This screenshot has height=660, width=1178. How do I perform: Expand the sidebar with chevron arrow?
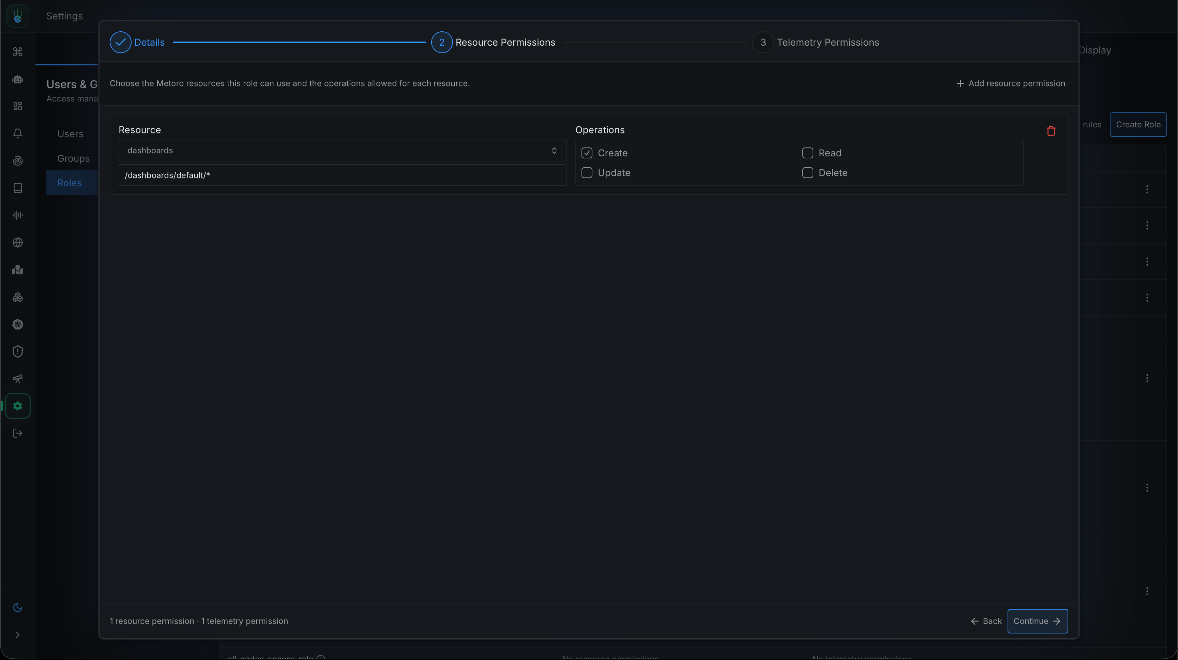(17, 635)
